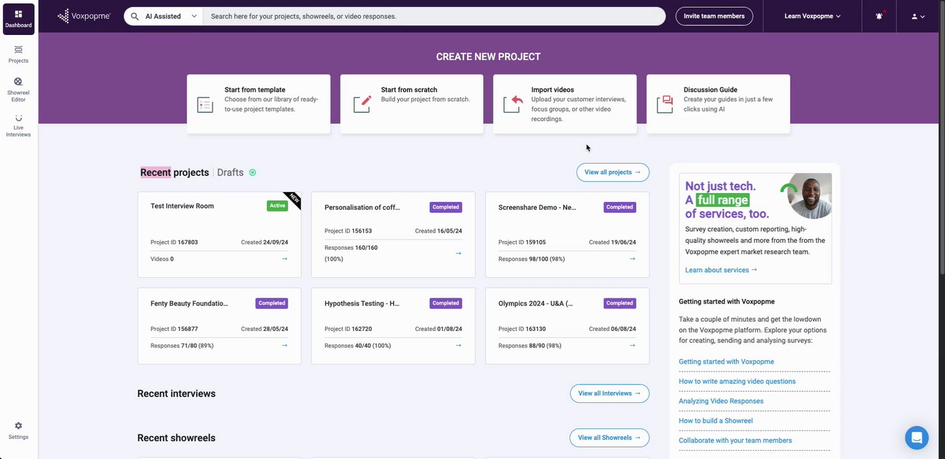Click the search input field
This screenshot has height=459, width=945.
(x=434, y=17)
